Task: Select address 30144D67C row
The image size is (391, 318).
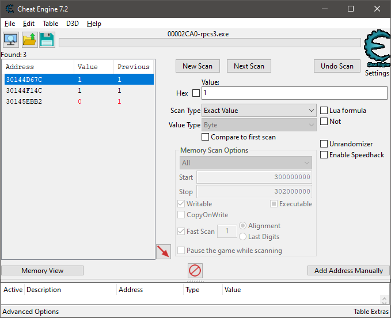Action: (79, 79)
